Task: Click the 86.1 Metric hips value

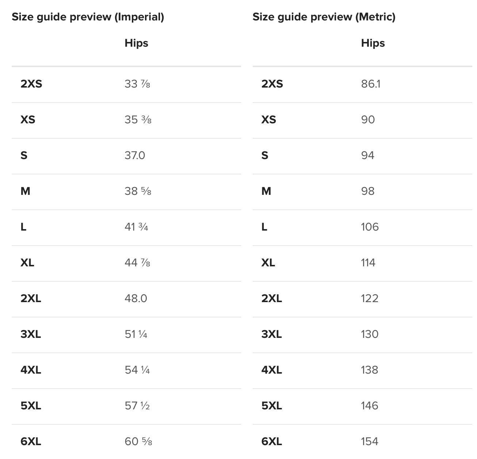Action: (370, 84)
